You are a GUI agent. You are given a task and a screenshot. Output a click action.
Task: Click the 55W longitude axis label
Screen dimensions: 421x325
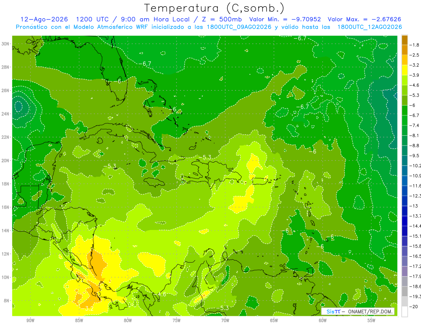click(372, 320)
